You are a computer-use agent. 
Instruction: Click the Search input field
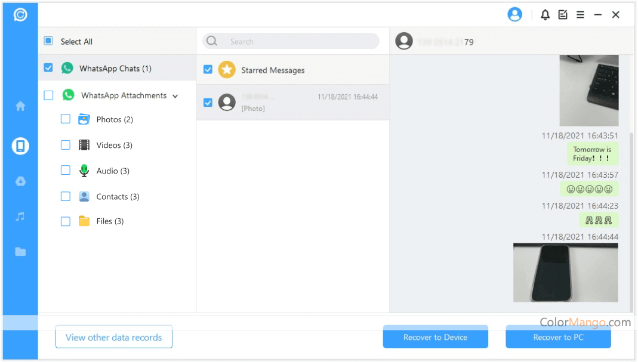click(291, 41)
